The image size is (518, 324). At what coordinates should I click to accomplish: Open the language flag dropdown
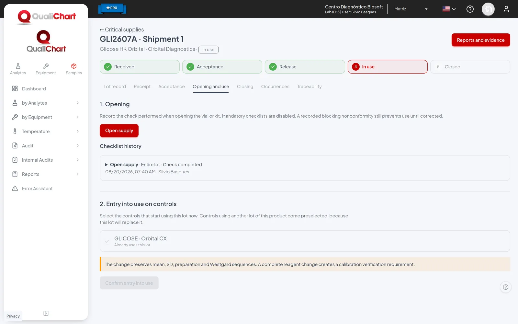click(449, 9)
